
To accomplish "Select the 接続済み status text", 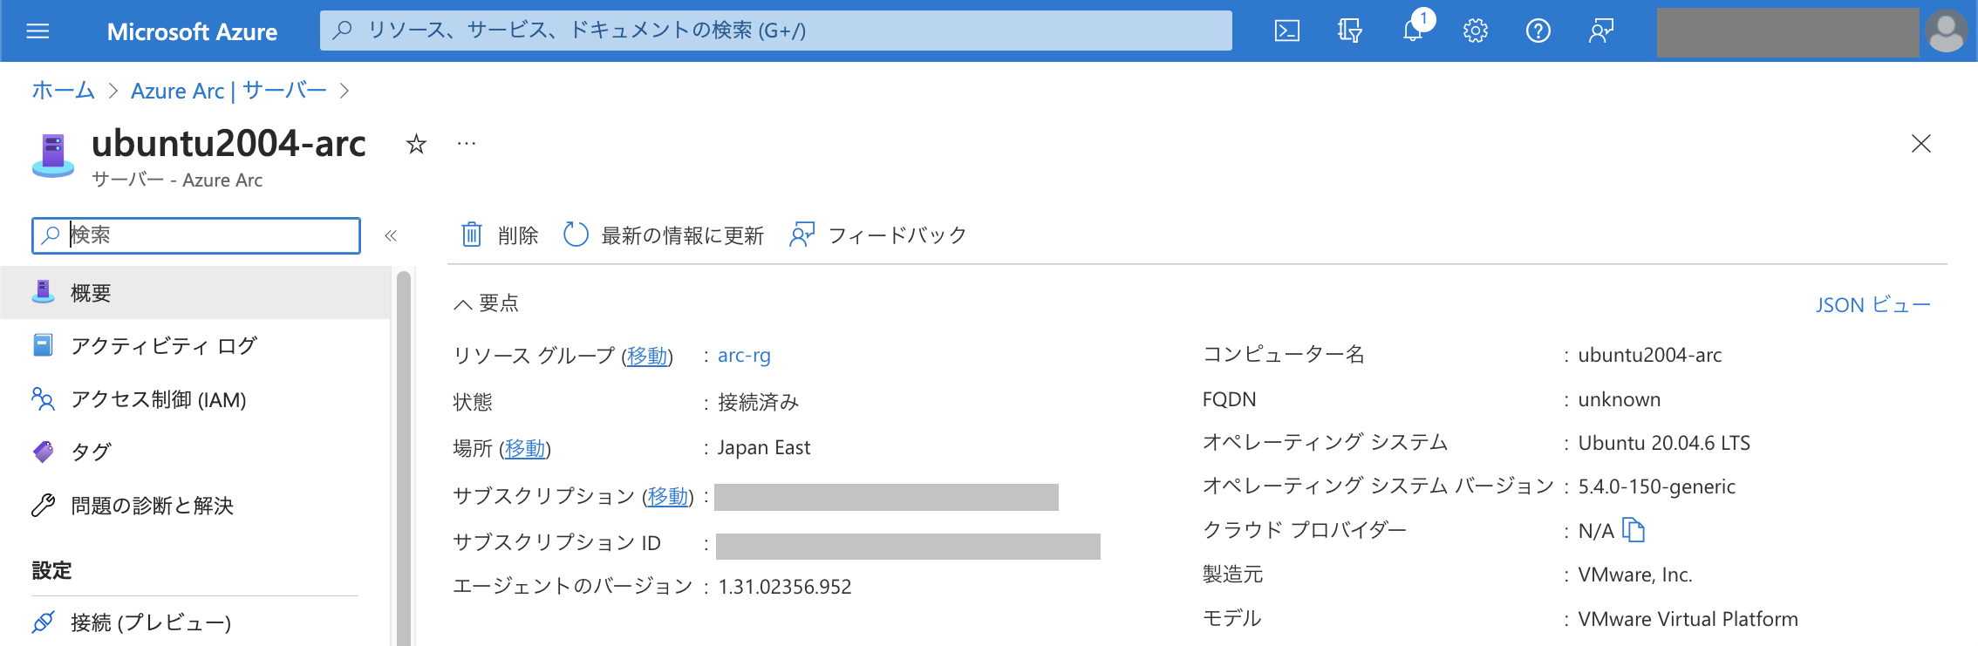I will [759, 402].
